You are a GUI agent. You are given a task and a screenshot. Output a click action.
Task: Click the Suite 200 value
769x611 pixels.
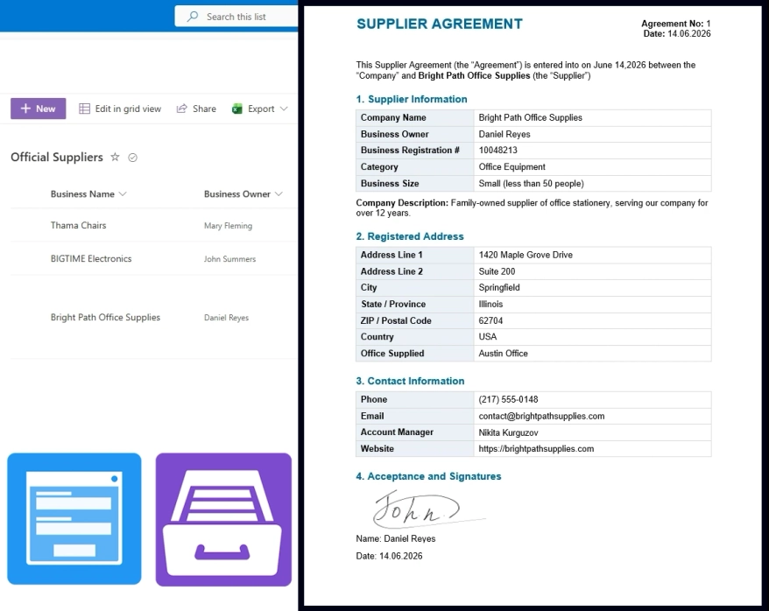[497, 271]
